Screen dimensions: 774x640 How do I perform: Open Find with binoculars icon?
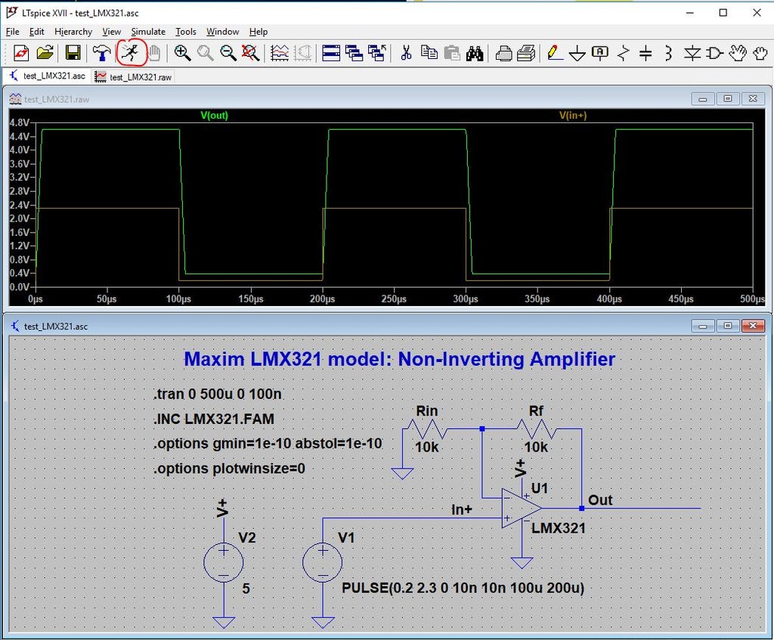click(x=475, y=53)
